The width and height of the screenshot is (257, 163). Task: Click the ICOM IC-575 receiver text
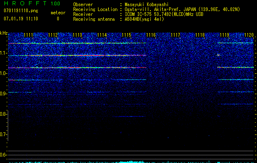pyautogui.click(x=164, y=14)
